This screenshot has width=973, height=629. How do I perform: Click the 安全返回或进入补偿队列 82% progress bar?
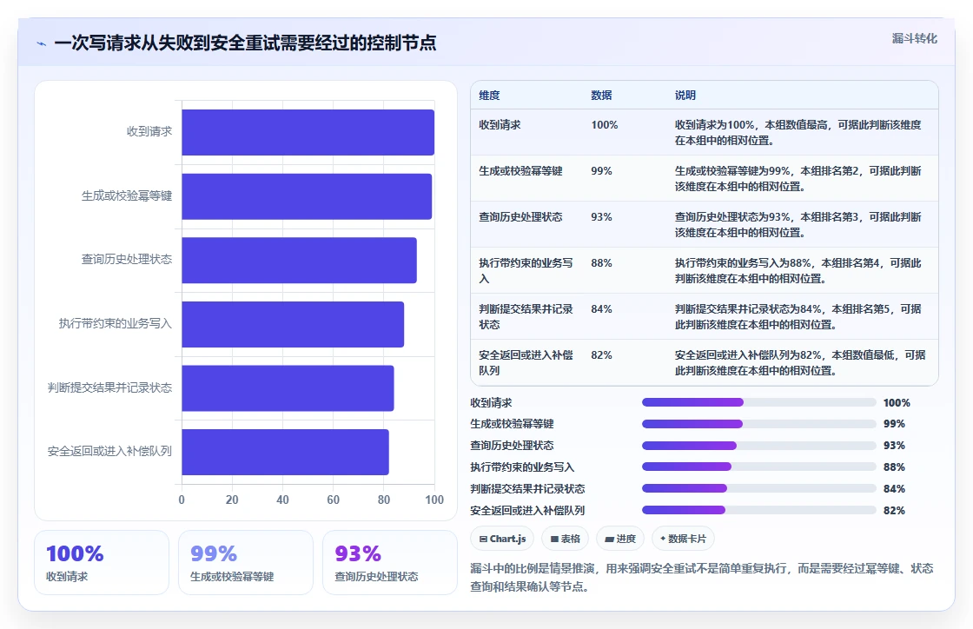click(759, 511)
